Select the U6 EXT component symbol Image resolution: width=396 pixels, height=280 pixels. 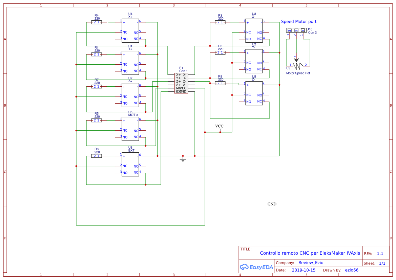pos(130,164)
